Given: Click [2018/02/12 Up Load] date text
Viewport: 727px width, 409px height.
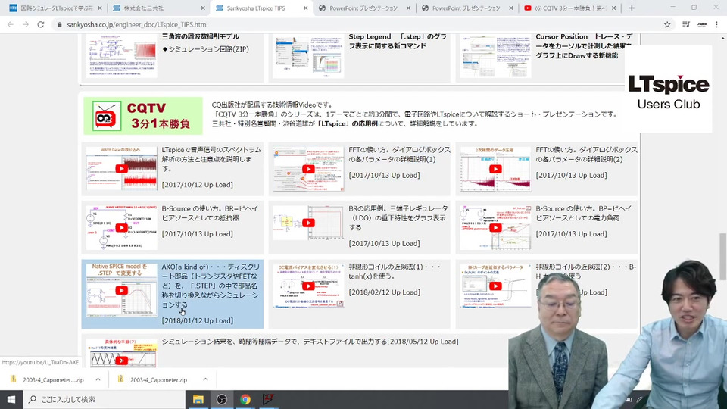Looking at the screenshot, I should click(x=385, y=292).
